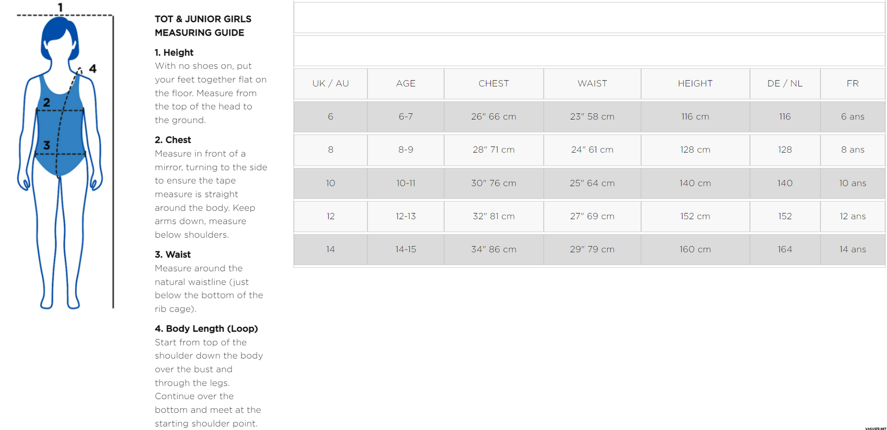Screen dimensions: 887x430
Task: Click the UK / AU column header
Action: pos(330,84)
